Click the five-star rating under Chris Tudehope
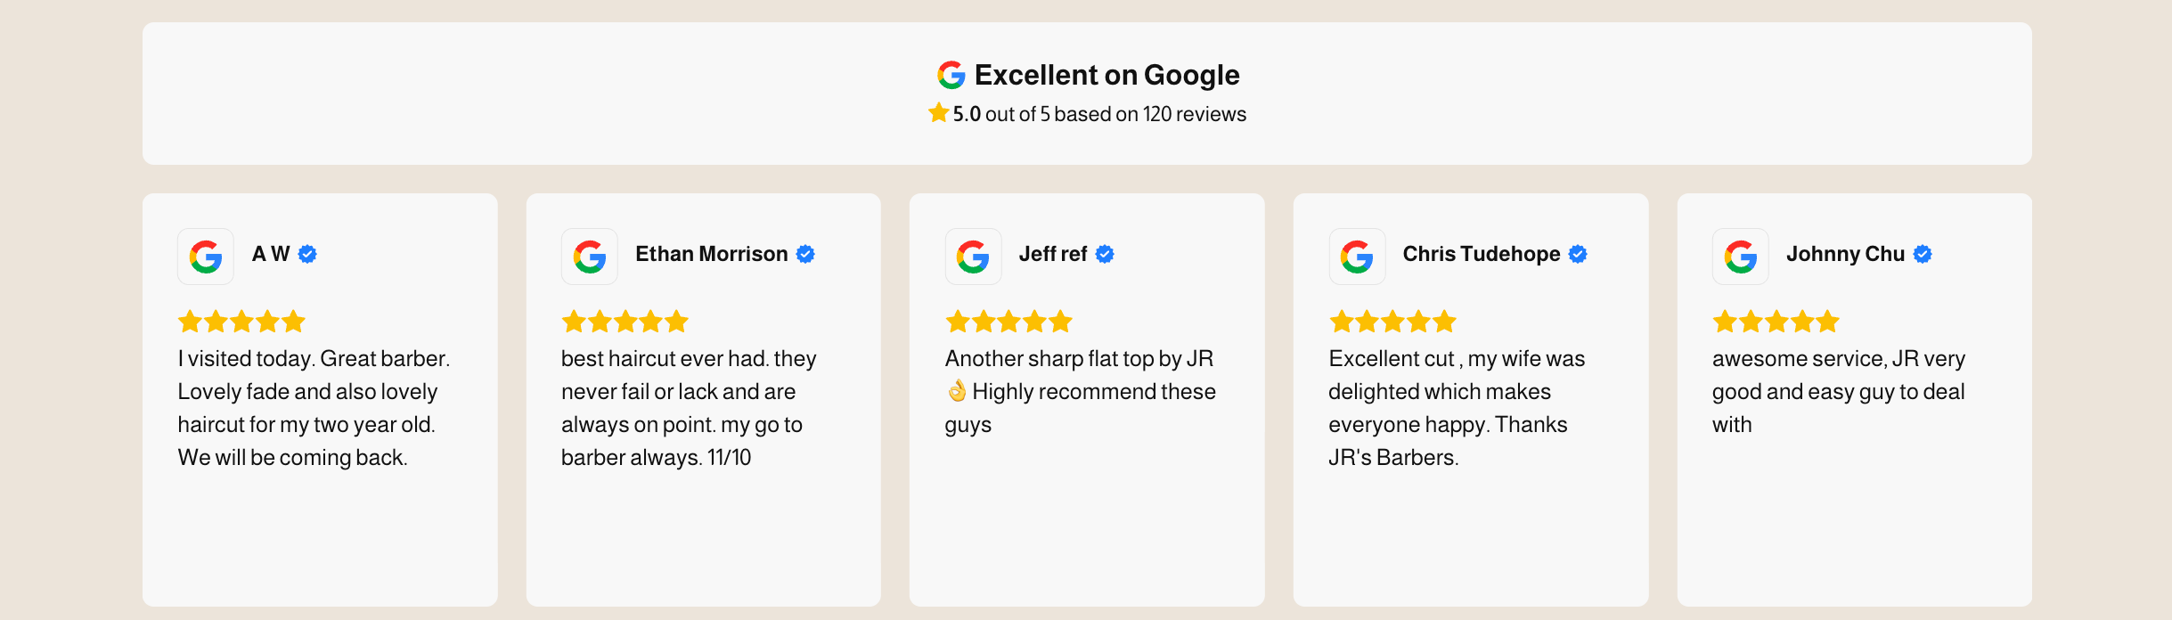This screenshot has width=2172, height=620. coord(1391,321)
